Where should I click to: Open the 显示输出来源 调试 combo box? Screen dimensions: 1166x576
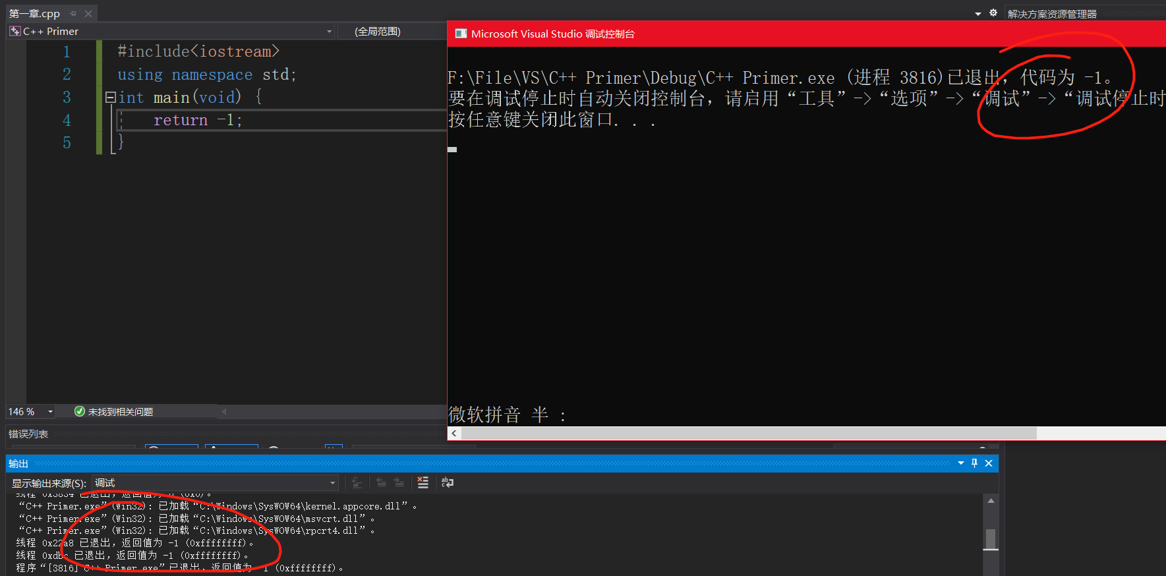pyautogui.click(x=215, y=483)
